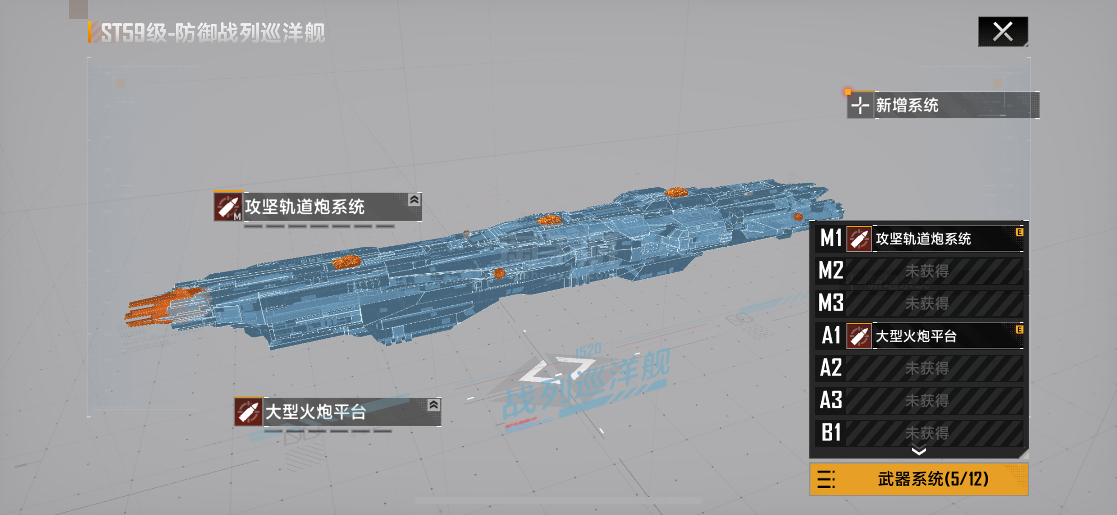Click the upgrade pips under 攻坚轨道炮系统 label
1117x515 pixels.
[x=319, y=226]
